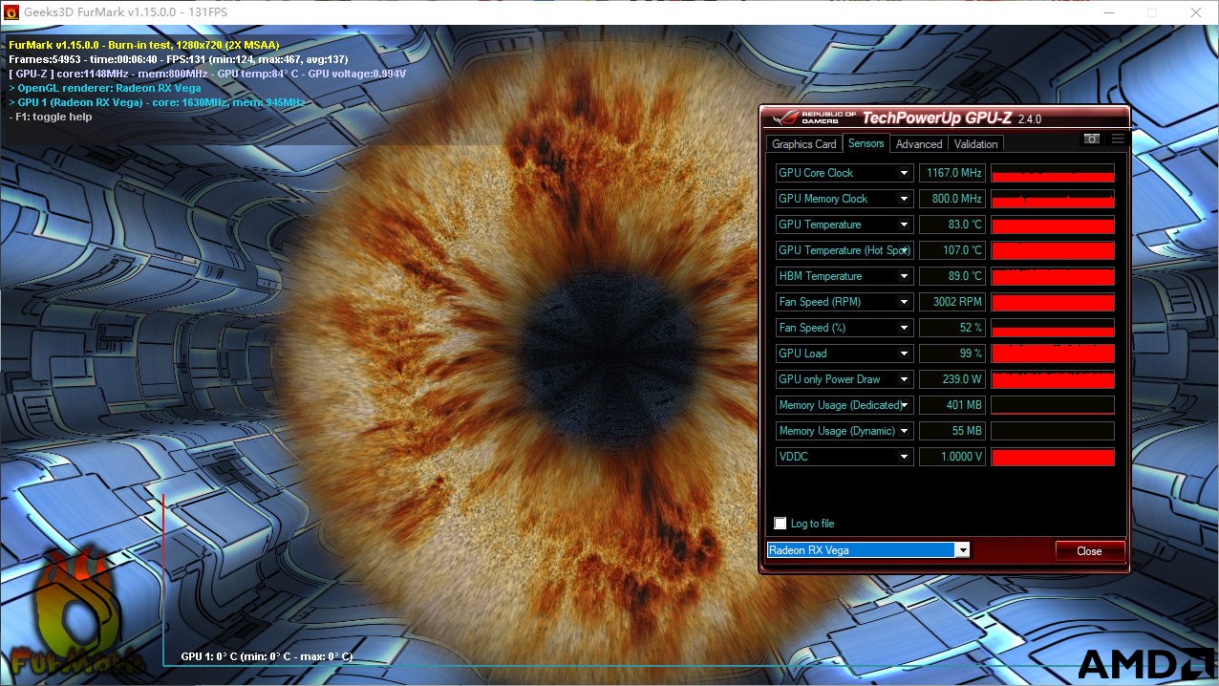The width and height of the screenshot is (1219, 686).
Task: Open the GPU Memory Clock sensor dropdown
Action: [x=905, y=199]
